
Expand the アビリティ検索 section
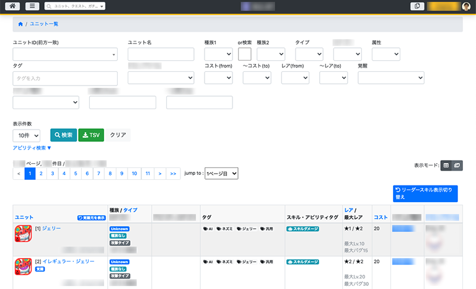(x=32, y=148)
